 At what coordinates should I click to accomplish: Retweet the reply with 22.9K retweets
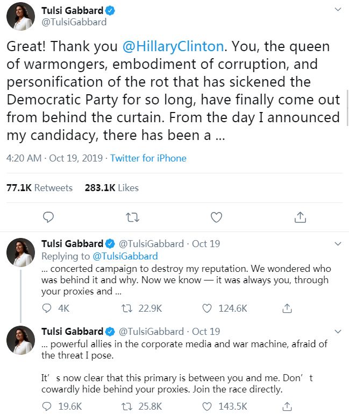128,308
